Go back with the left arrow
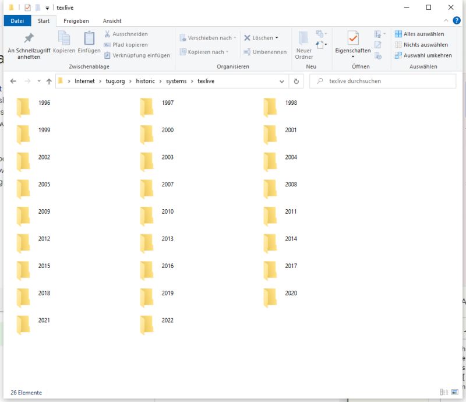This screenshot has height=402, width=466. click(x=13, y=81)
